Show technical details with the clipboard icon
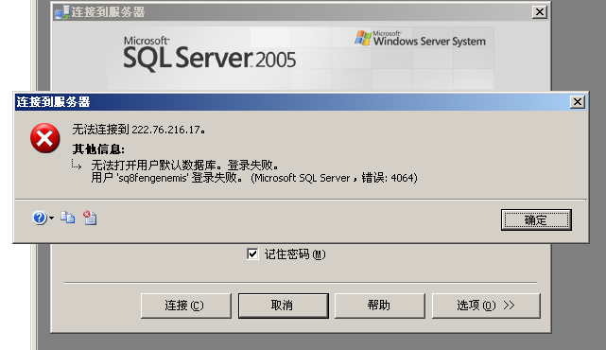The width and height of the screenshot is (606, 350). [90, 218]
